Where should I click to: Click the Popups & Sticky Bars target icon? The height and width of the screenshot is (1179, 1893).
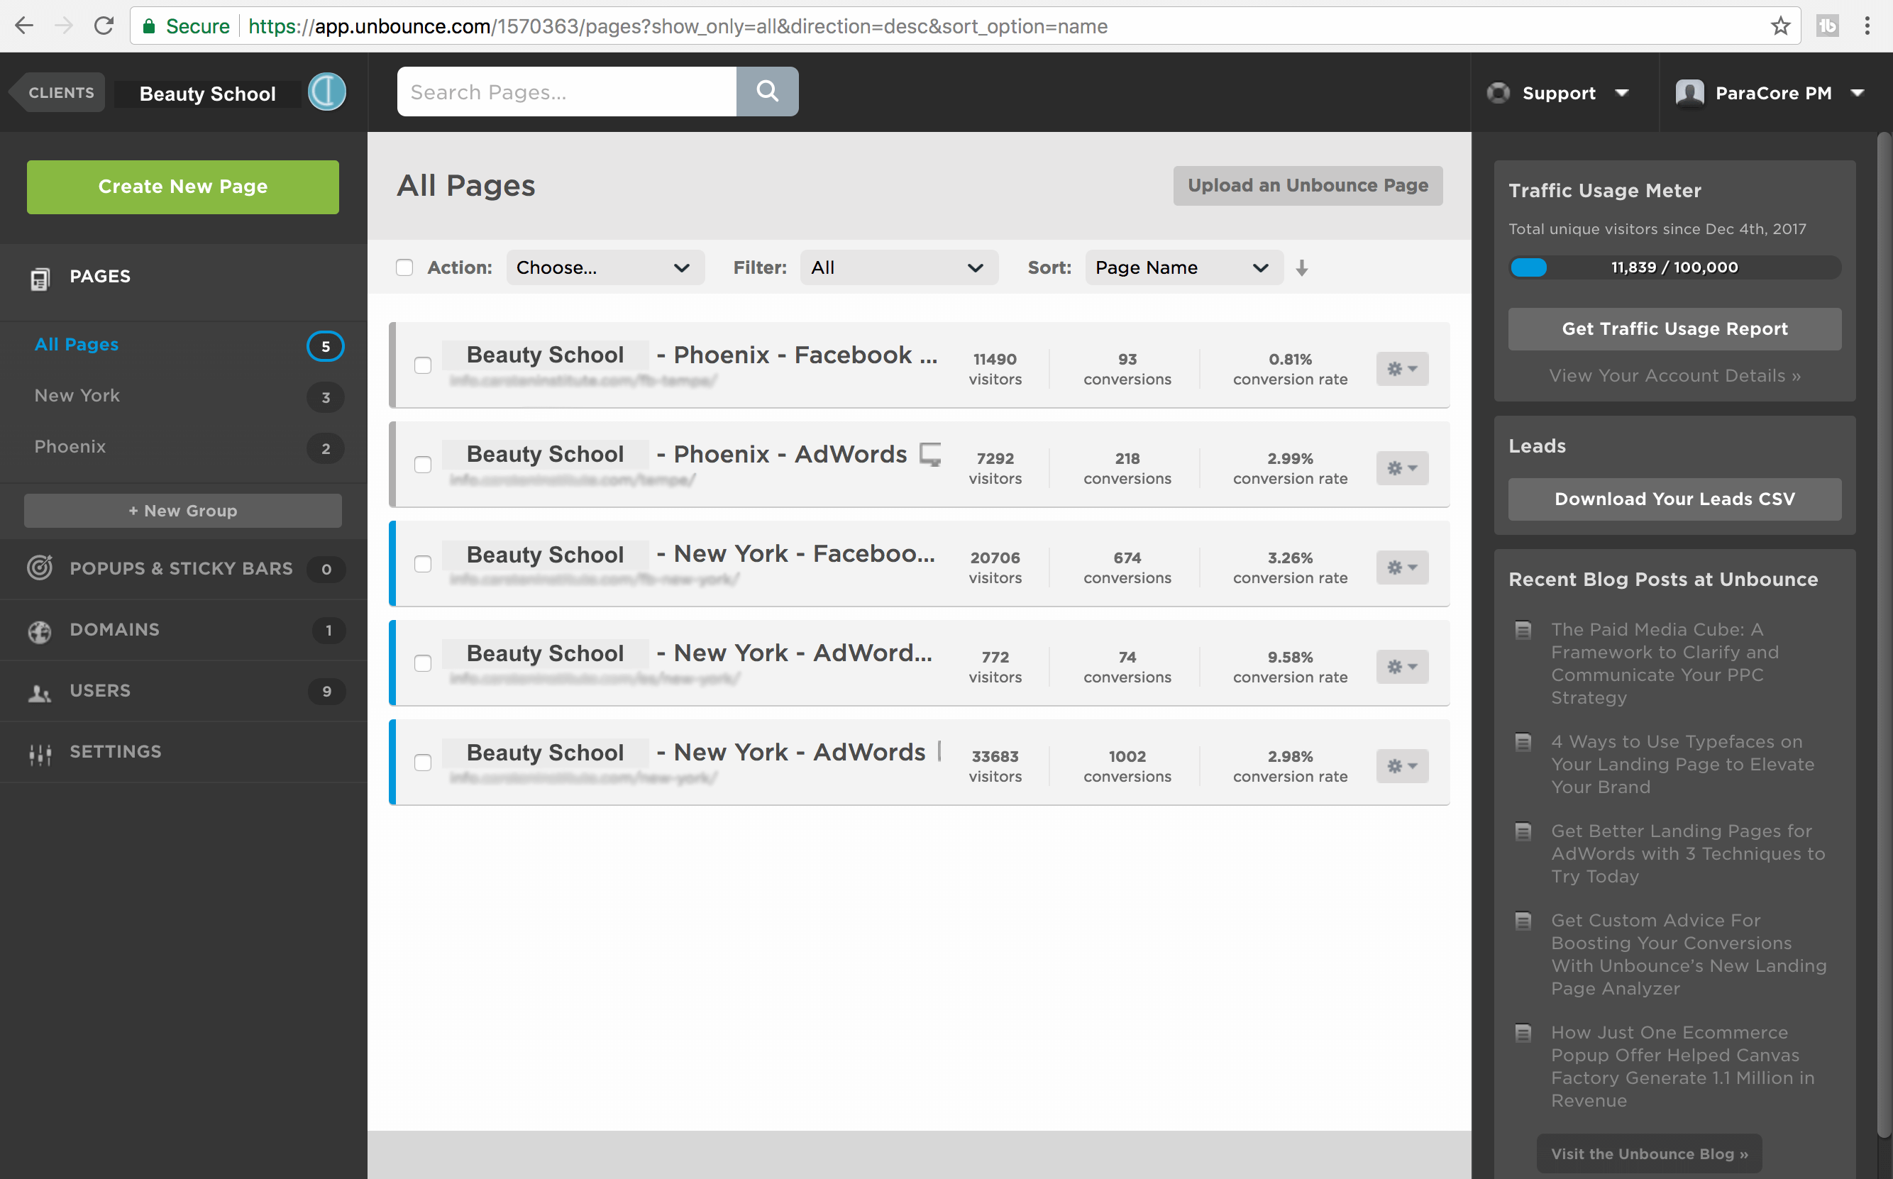tap(40, 568)
